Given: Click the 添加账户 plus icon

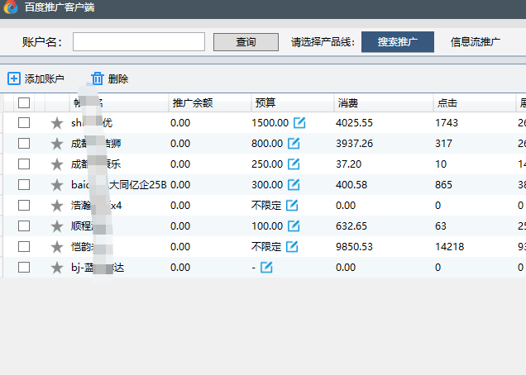Looking at the screenshot, I should [x=14, y=78].
